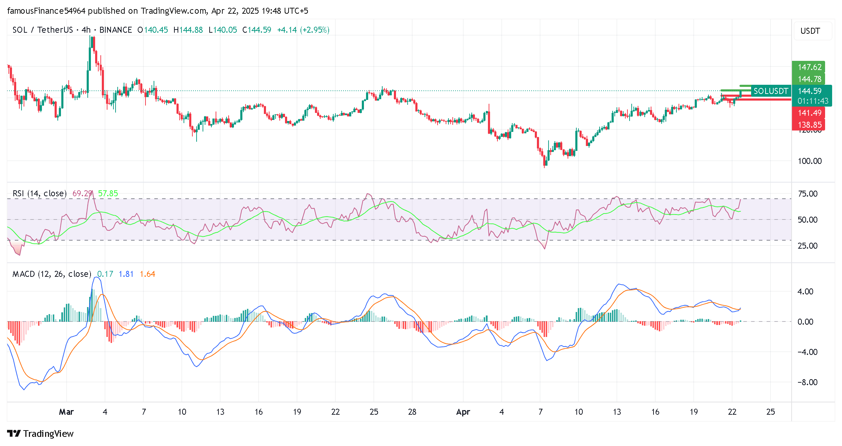
Task: Click the Apr label on time axis
Action: coord(463,412)
